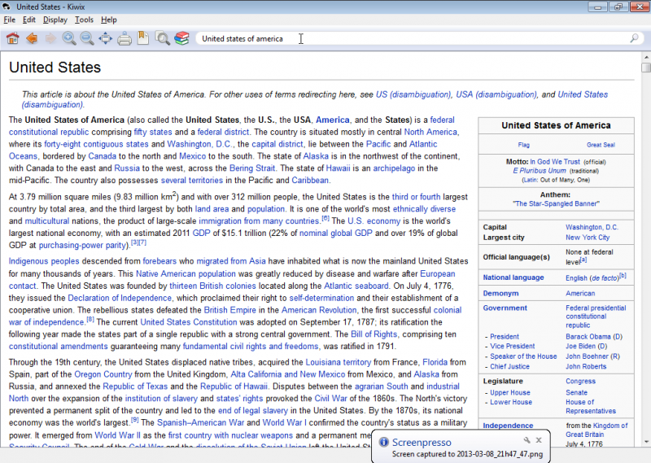Open the 'National language' infobox link
The width and height of the screenshot is (651, 463).
[x=513, y=277]
